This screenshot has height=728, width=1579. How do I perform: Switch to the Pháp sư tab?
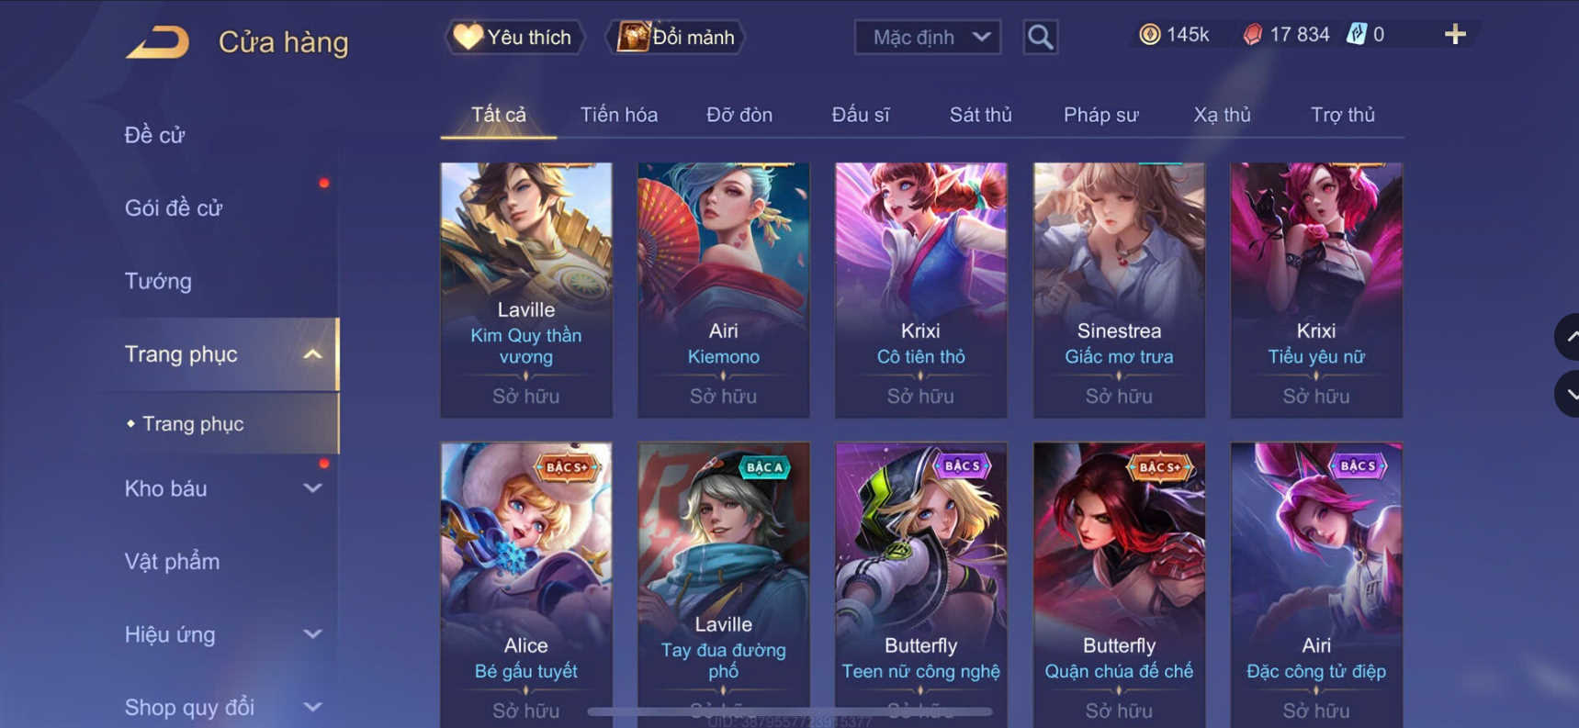1100,115
